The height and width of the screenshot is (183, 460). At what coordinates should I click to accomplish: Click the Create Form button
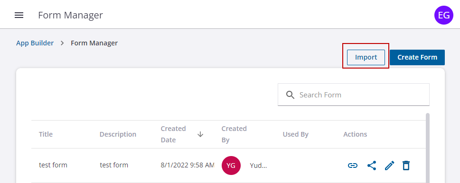click(417, 57)
